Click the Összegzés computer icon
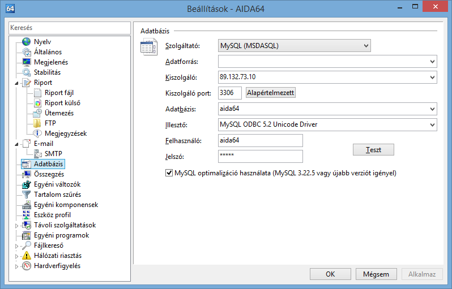This screenshot has width=452, height=289. 26,174
